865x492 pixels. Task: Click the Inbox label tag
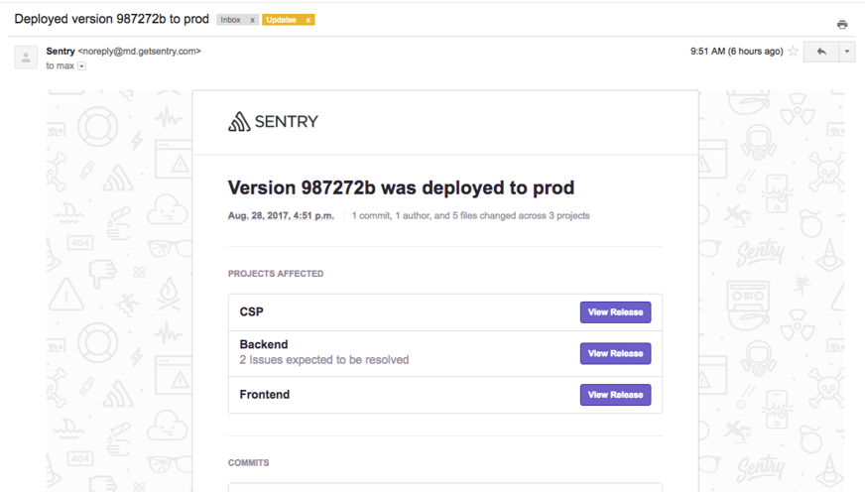coord(231,20)
